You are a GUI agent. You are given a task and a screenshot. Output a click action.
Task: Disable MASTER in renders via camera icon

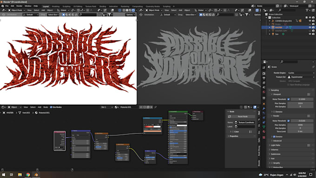coord(313,27)
